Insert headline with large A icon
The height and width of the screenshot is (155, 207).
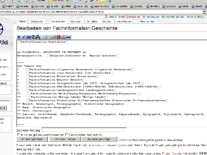38,37
